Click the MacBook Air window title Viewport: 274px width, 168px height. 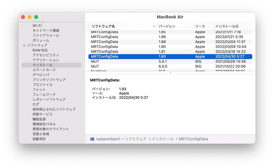coord(170,17)
